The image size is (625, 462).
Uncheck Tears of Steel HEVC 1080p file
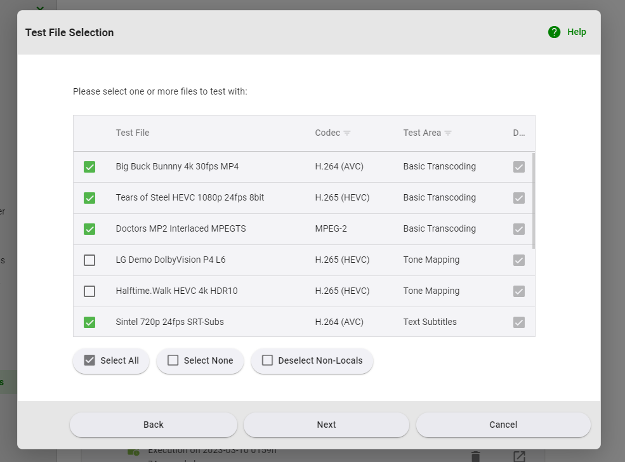point(89,198)
